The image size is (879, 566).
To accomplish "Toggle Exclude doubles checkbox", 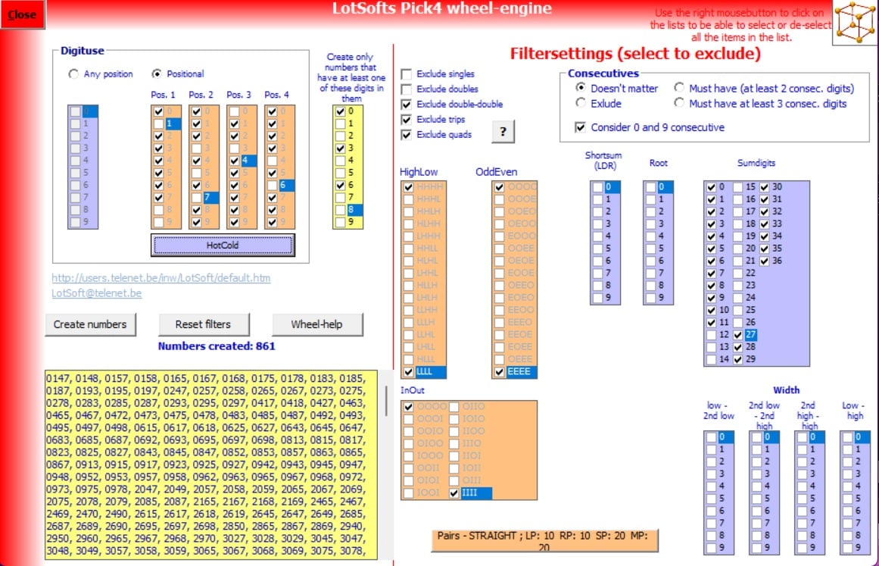I will [x=407, y=89].
